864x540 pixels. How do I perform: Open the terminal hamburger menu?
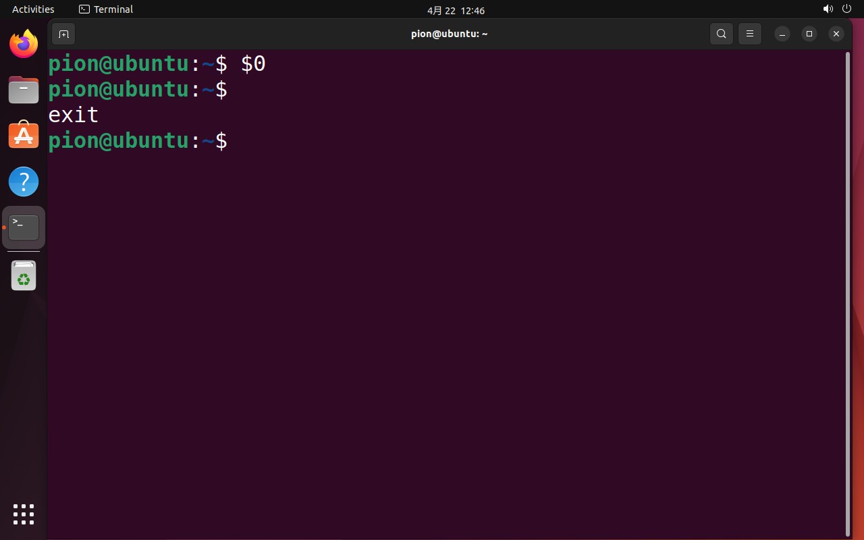749,34
